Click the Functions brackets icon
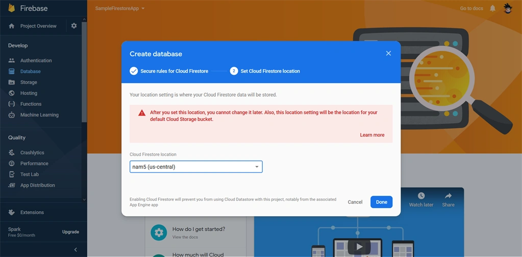The height and width of the screenshot is (257, 522). pyautogui.click(x=12, y=104)
